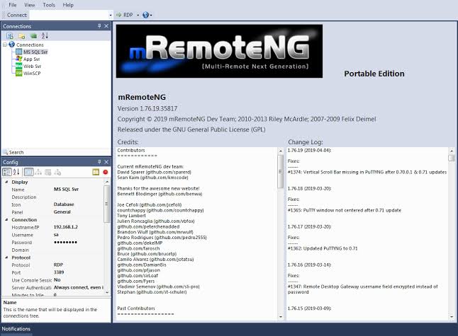Click the Panel value General

[62, 212]
